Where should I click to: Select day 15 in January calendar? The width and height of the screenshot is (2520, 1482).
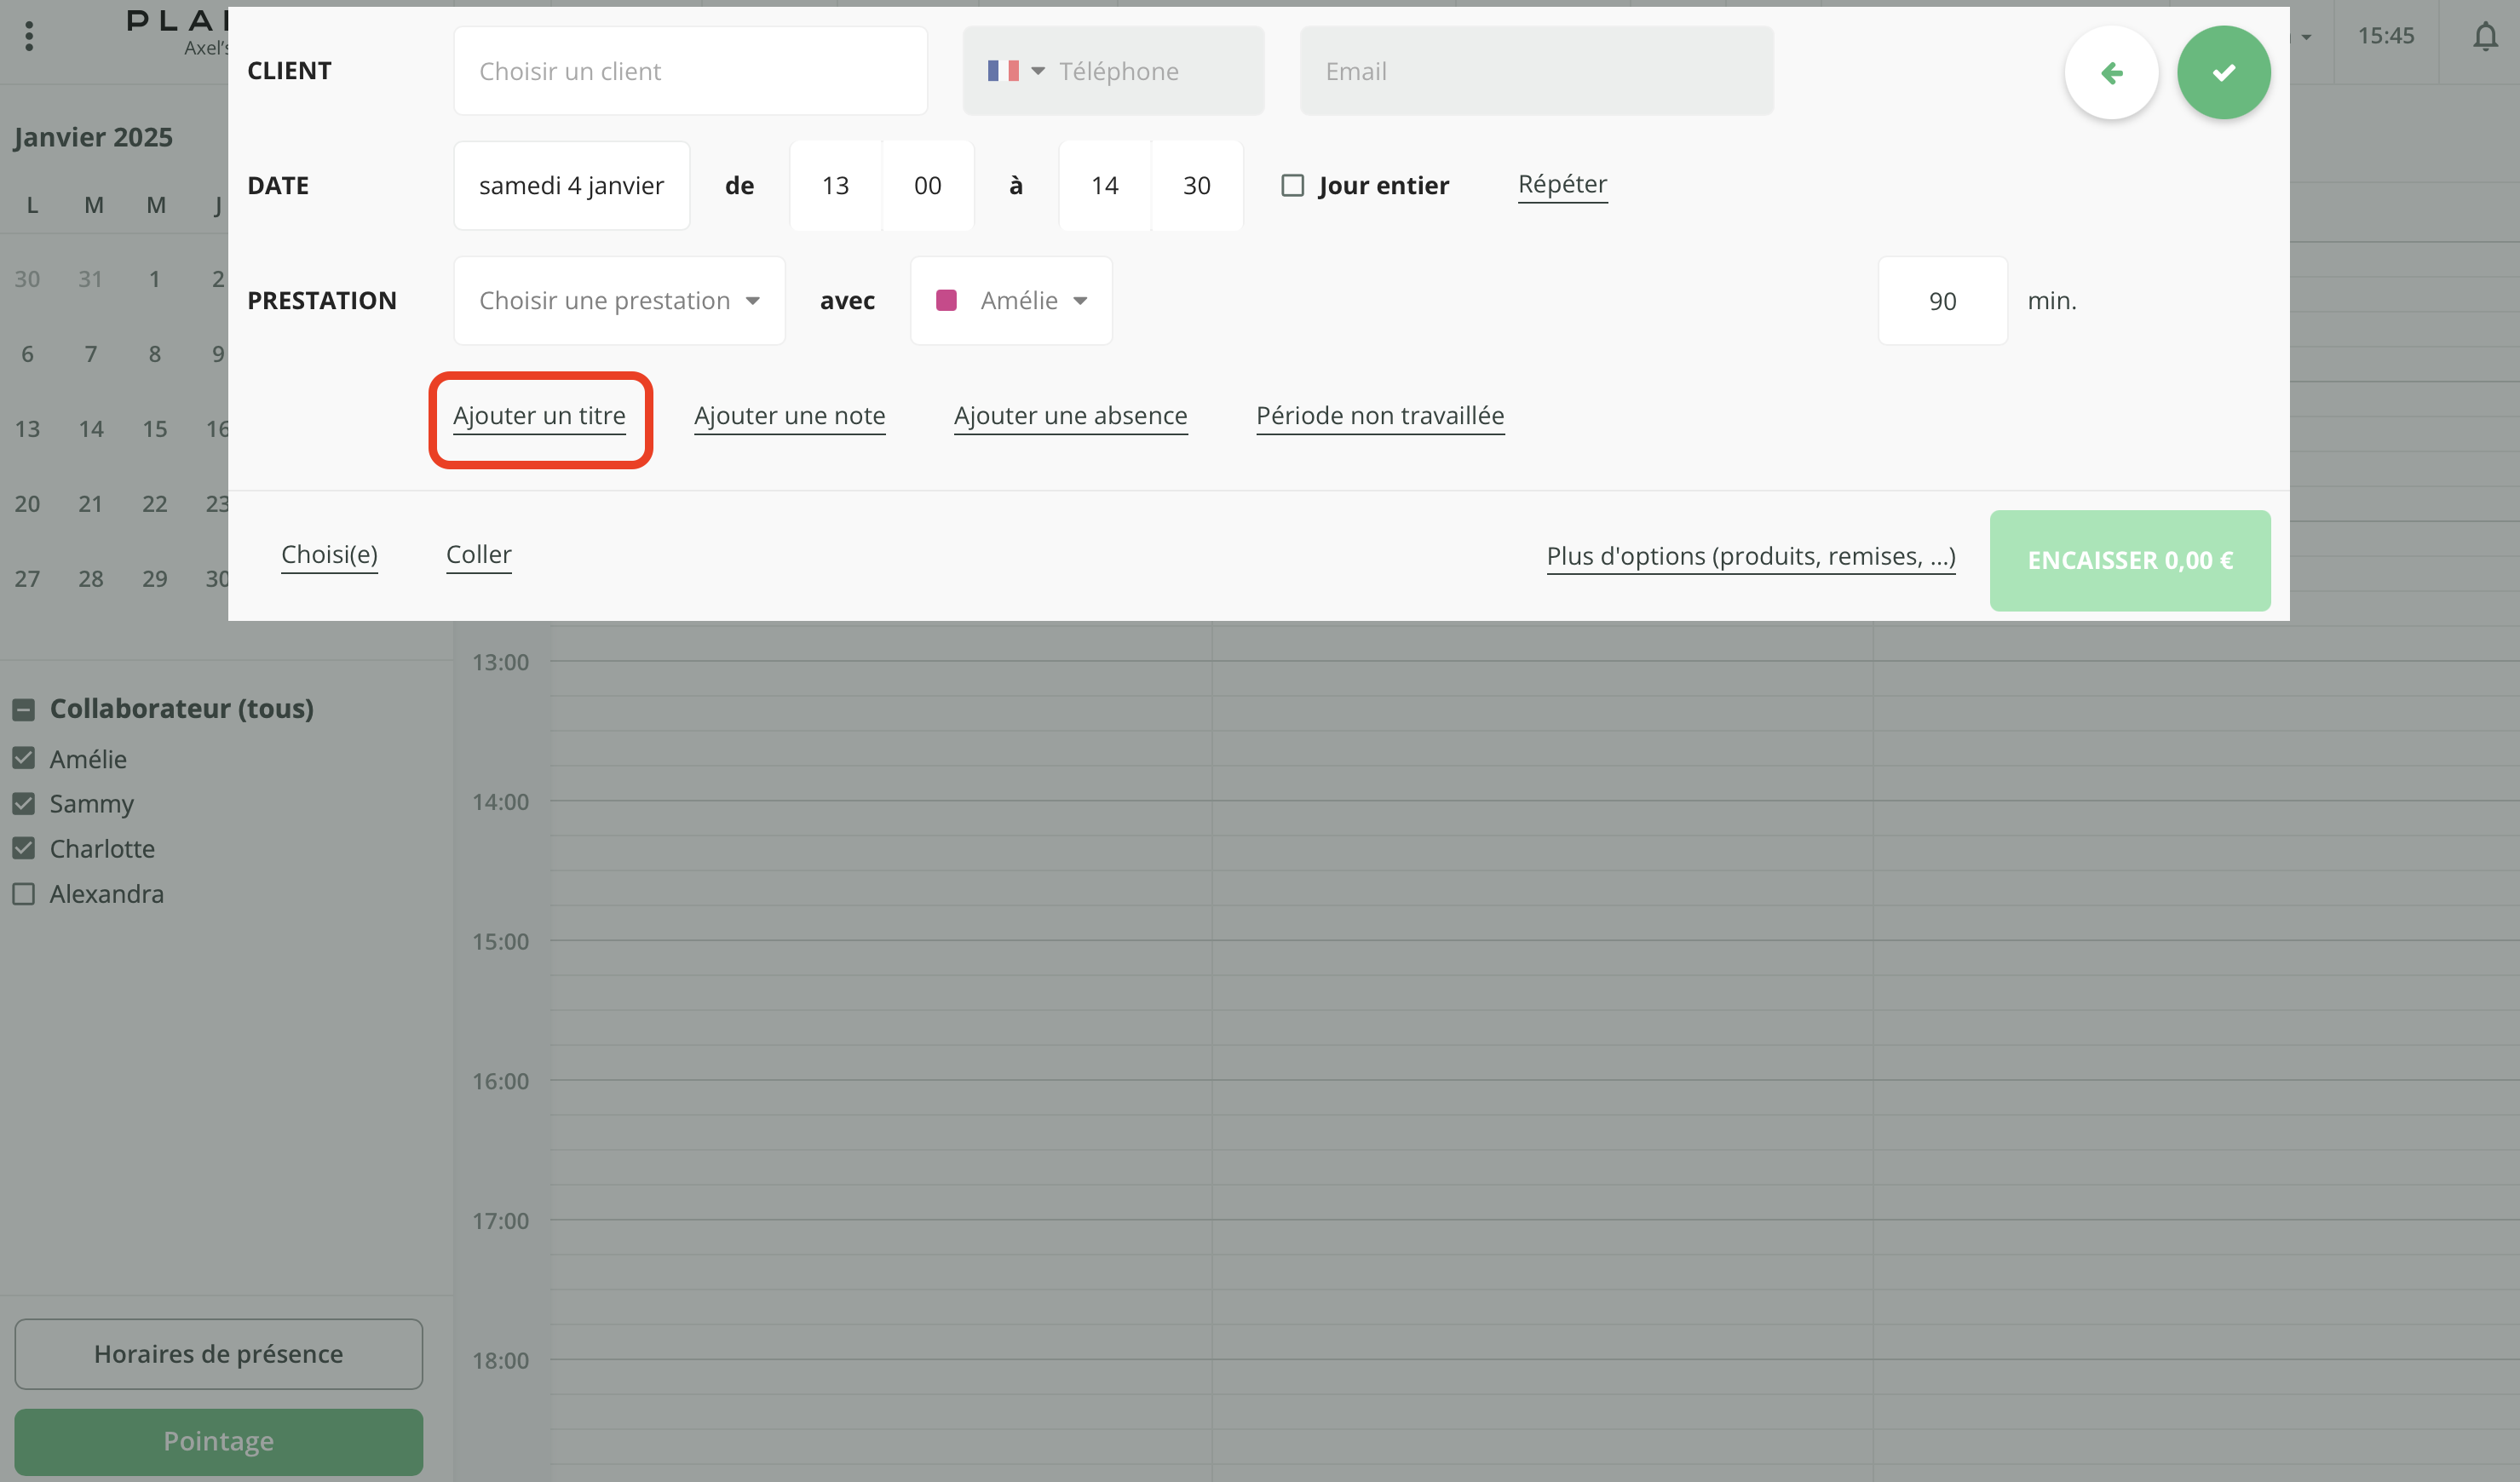click(154, 429)
